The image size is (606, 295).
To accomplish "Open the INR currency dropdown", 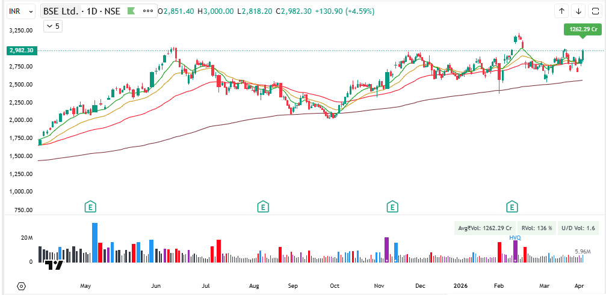I will pyautogui.click(x=21, y=11).
